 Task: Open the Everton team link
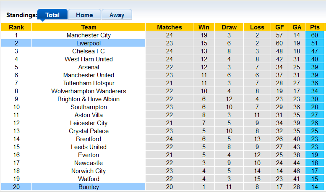[89, 155]
